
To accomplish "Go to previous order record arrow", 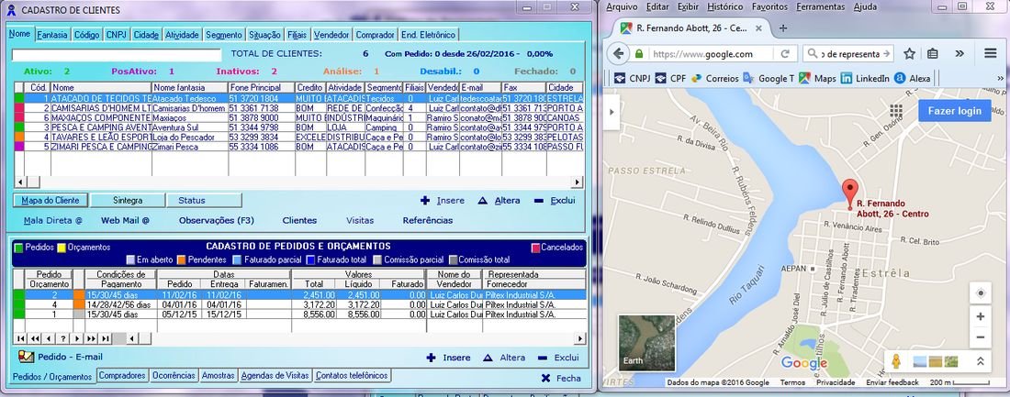I will 49,338.
